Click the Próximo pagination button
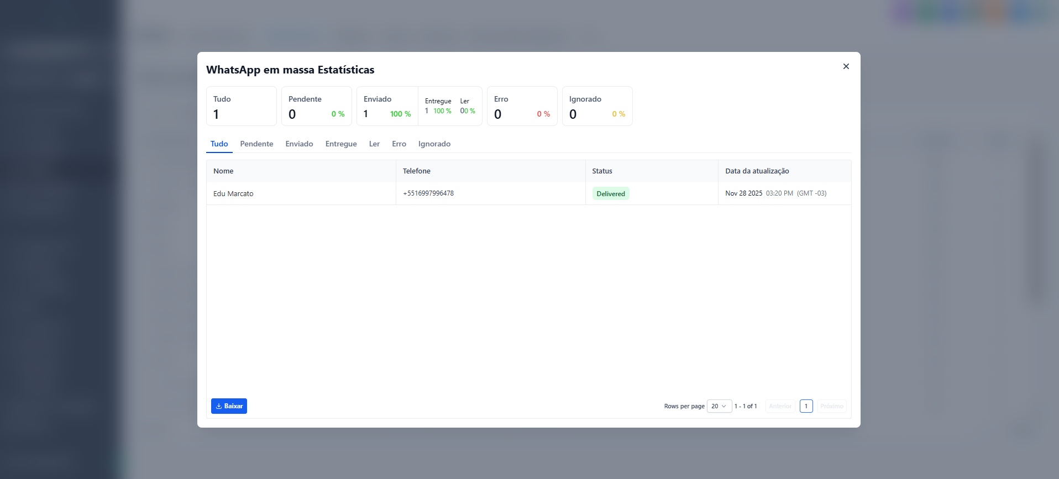Screen dimensions: 1059x479 click(x=832, y=406)
